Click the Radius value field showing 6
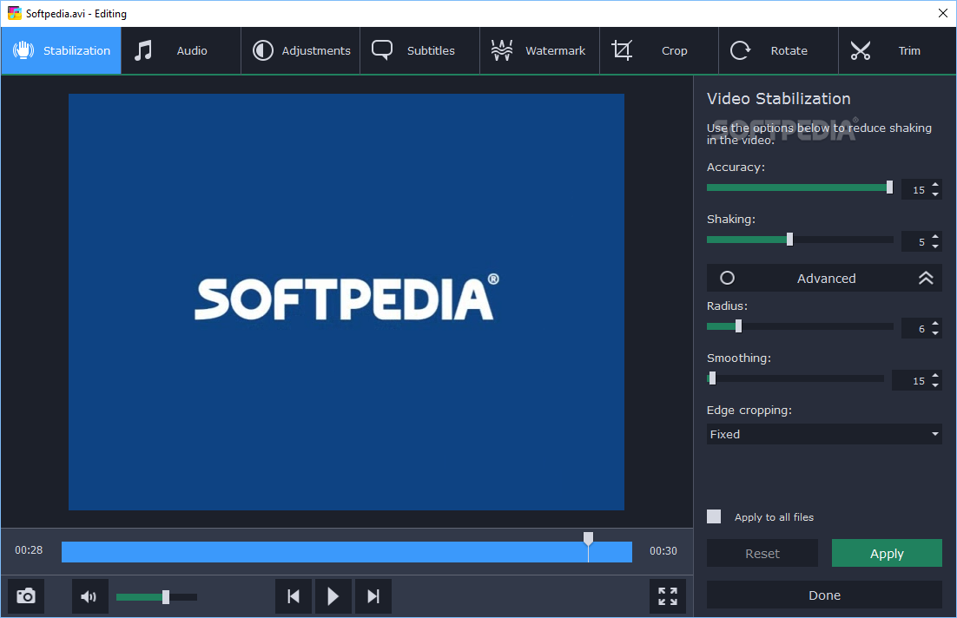 (917, 330)
